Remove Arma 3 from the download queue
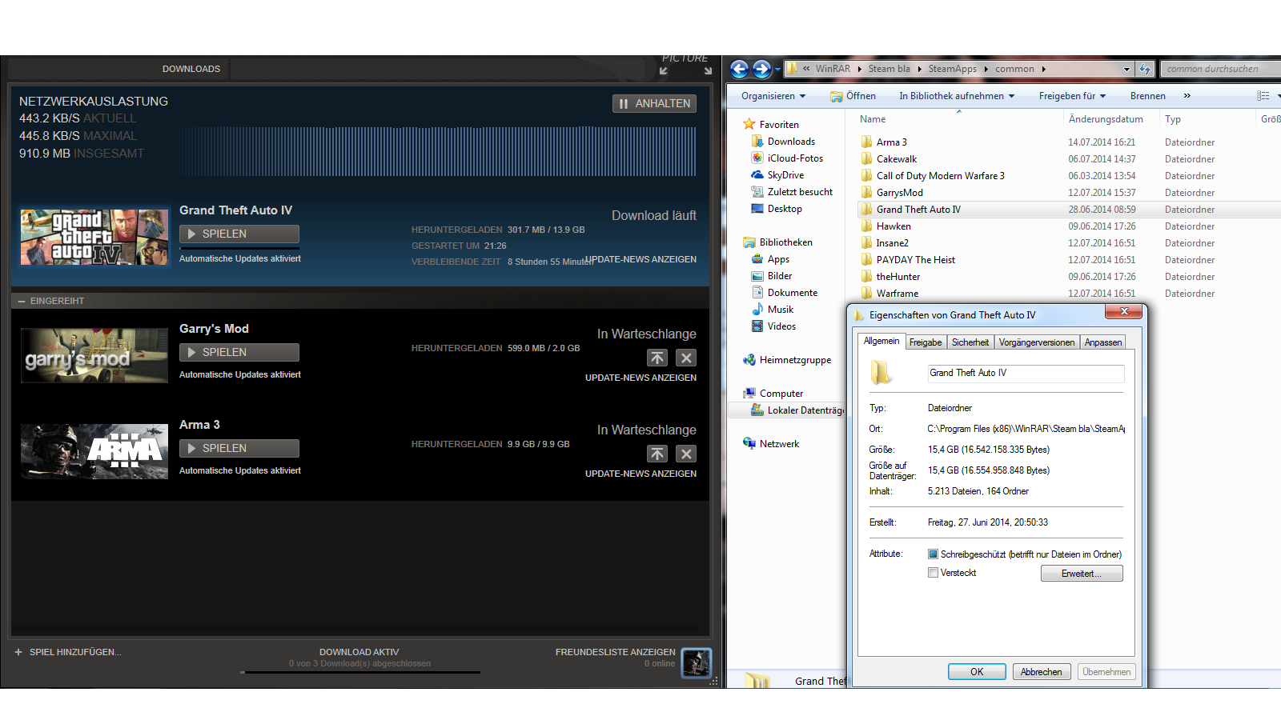Image resolution: width=1281 pixels, height=720 pixels. tap(686, 454)
